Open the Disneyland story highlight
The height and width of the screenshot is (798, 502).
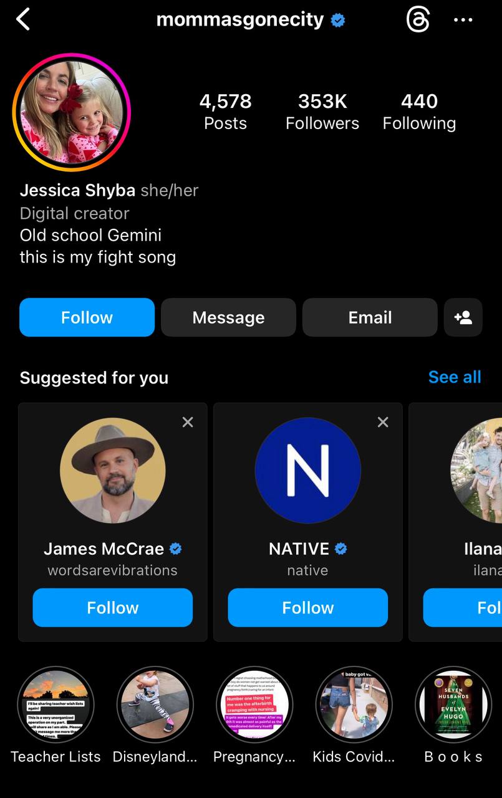155,704
